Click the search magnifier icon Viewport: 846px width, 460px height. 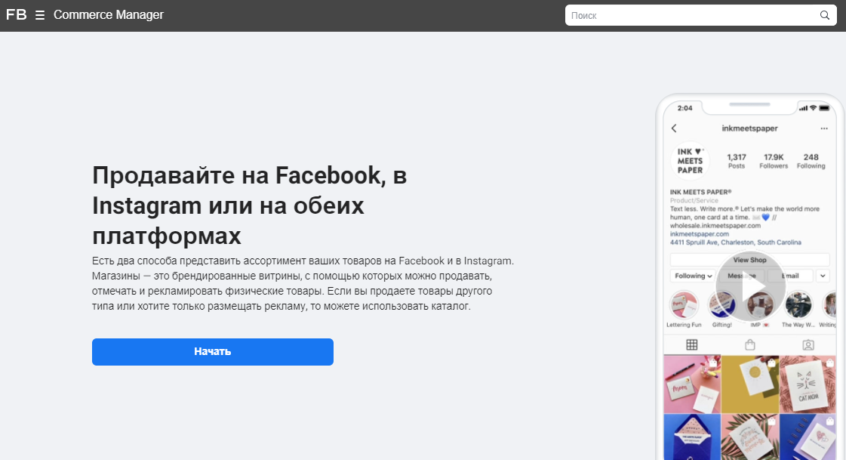click(x=824, y=15)
